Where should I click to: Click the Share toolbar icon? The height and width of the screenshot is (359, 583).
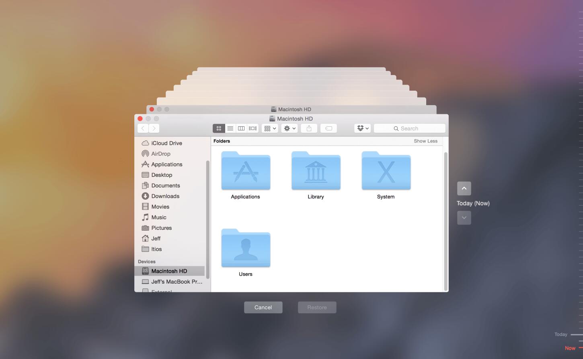click(309, 128)
